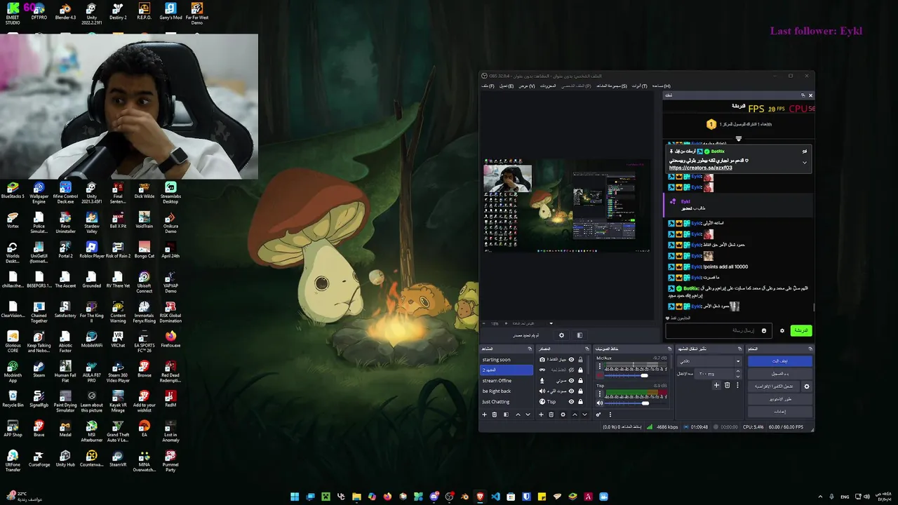Toggle lock on the microphone source
Screen dimensions: 898x505
(580, 381)
